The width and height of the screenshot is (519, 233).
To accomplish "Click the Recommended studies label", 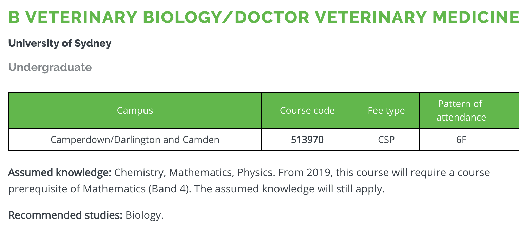I will [x=65, y=215].
